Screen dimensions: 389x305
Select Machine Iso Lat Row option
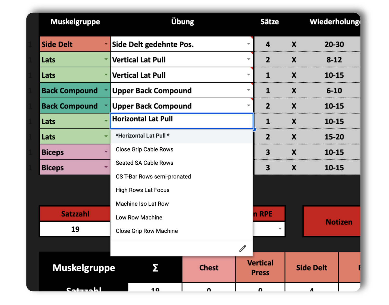(x=142, y=204)
